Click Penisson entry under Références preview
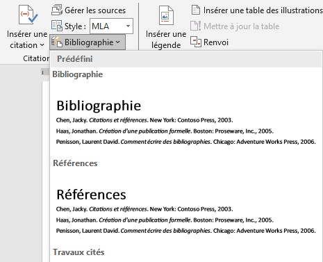This screenshot has height=262, width=323. click(186, 231)
